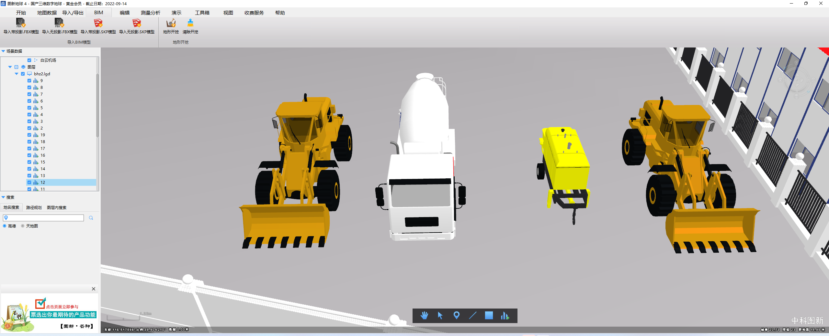Collapse the bhz2.lgd tree node
The image size is (829, 336).
(17, 74)
